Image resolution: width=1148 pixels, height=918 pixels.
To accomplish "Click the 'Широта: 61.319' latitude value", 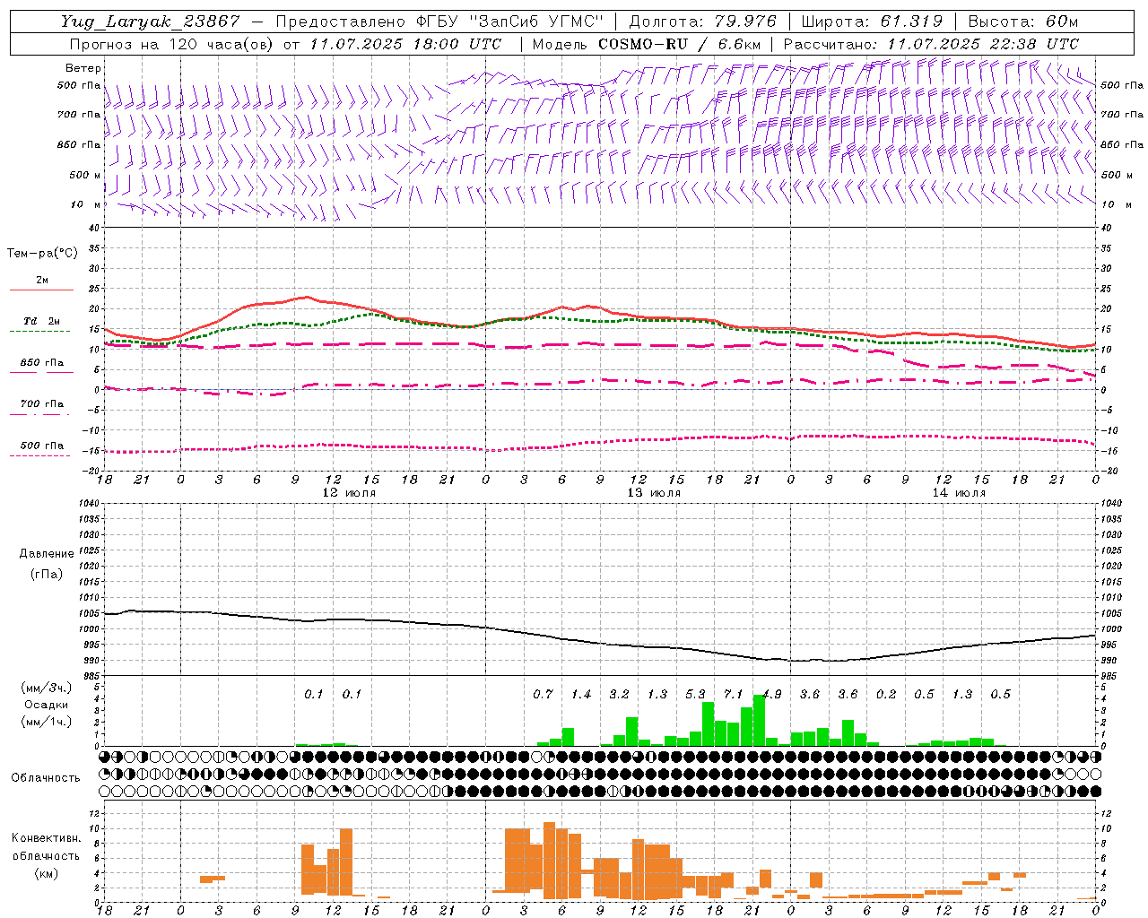I will point(872,22).
